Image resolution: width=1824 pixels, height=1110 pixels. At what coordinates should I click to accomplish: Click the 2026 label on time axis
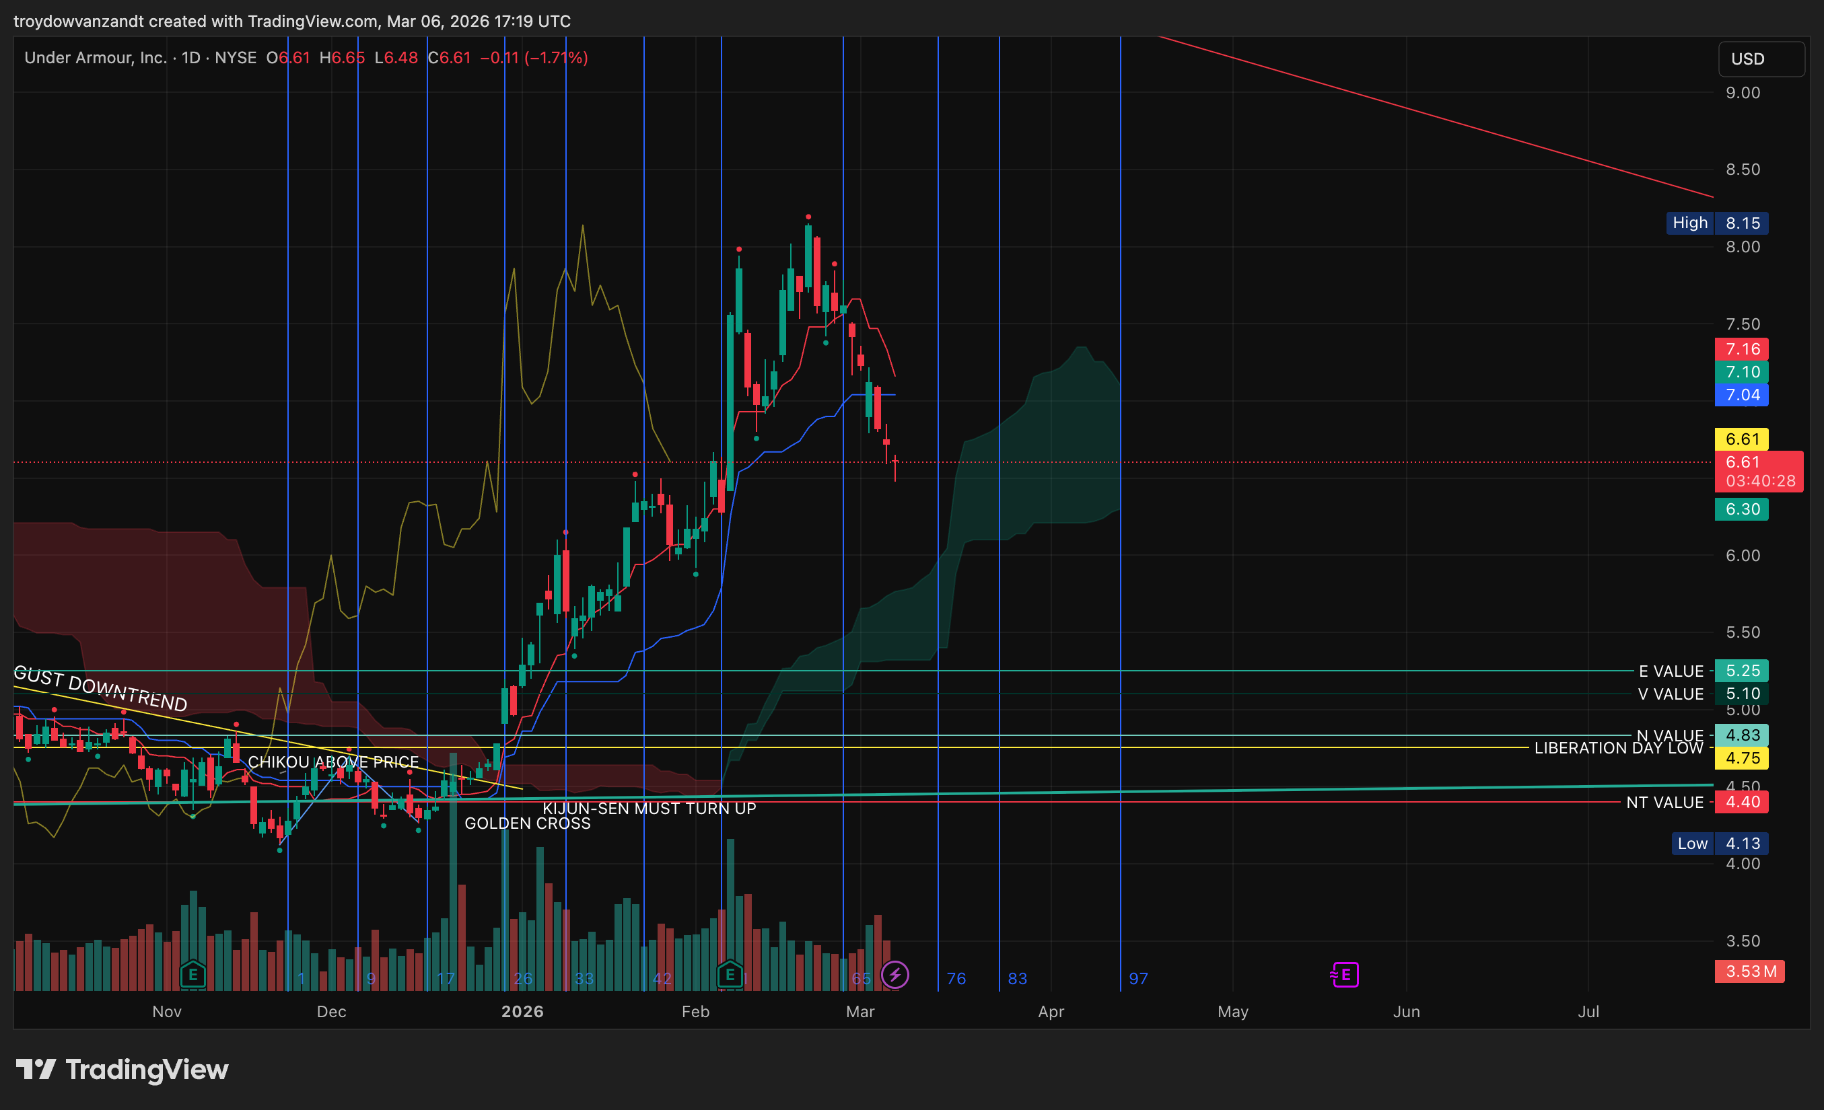pos(522,1012)
